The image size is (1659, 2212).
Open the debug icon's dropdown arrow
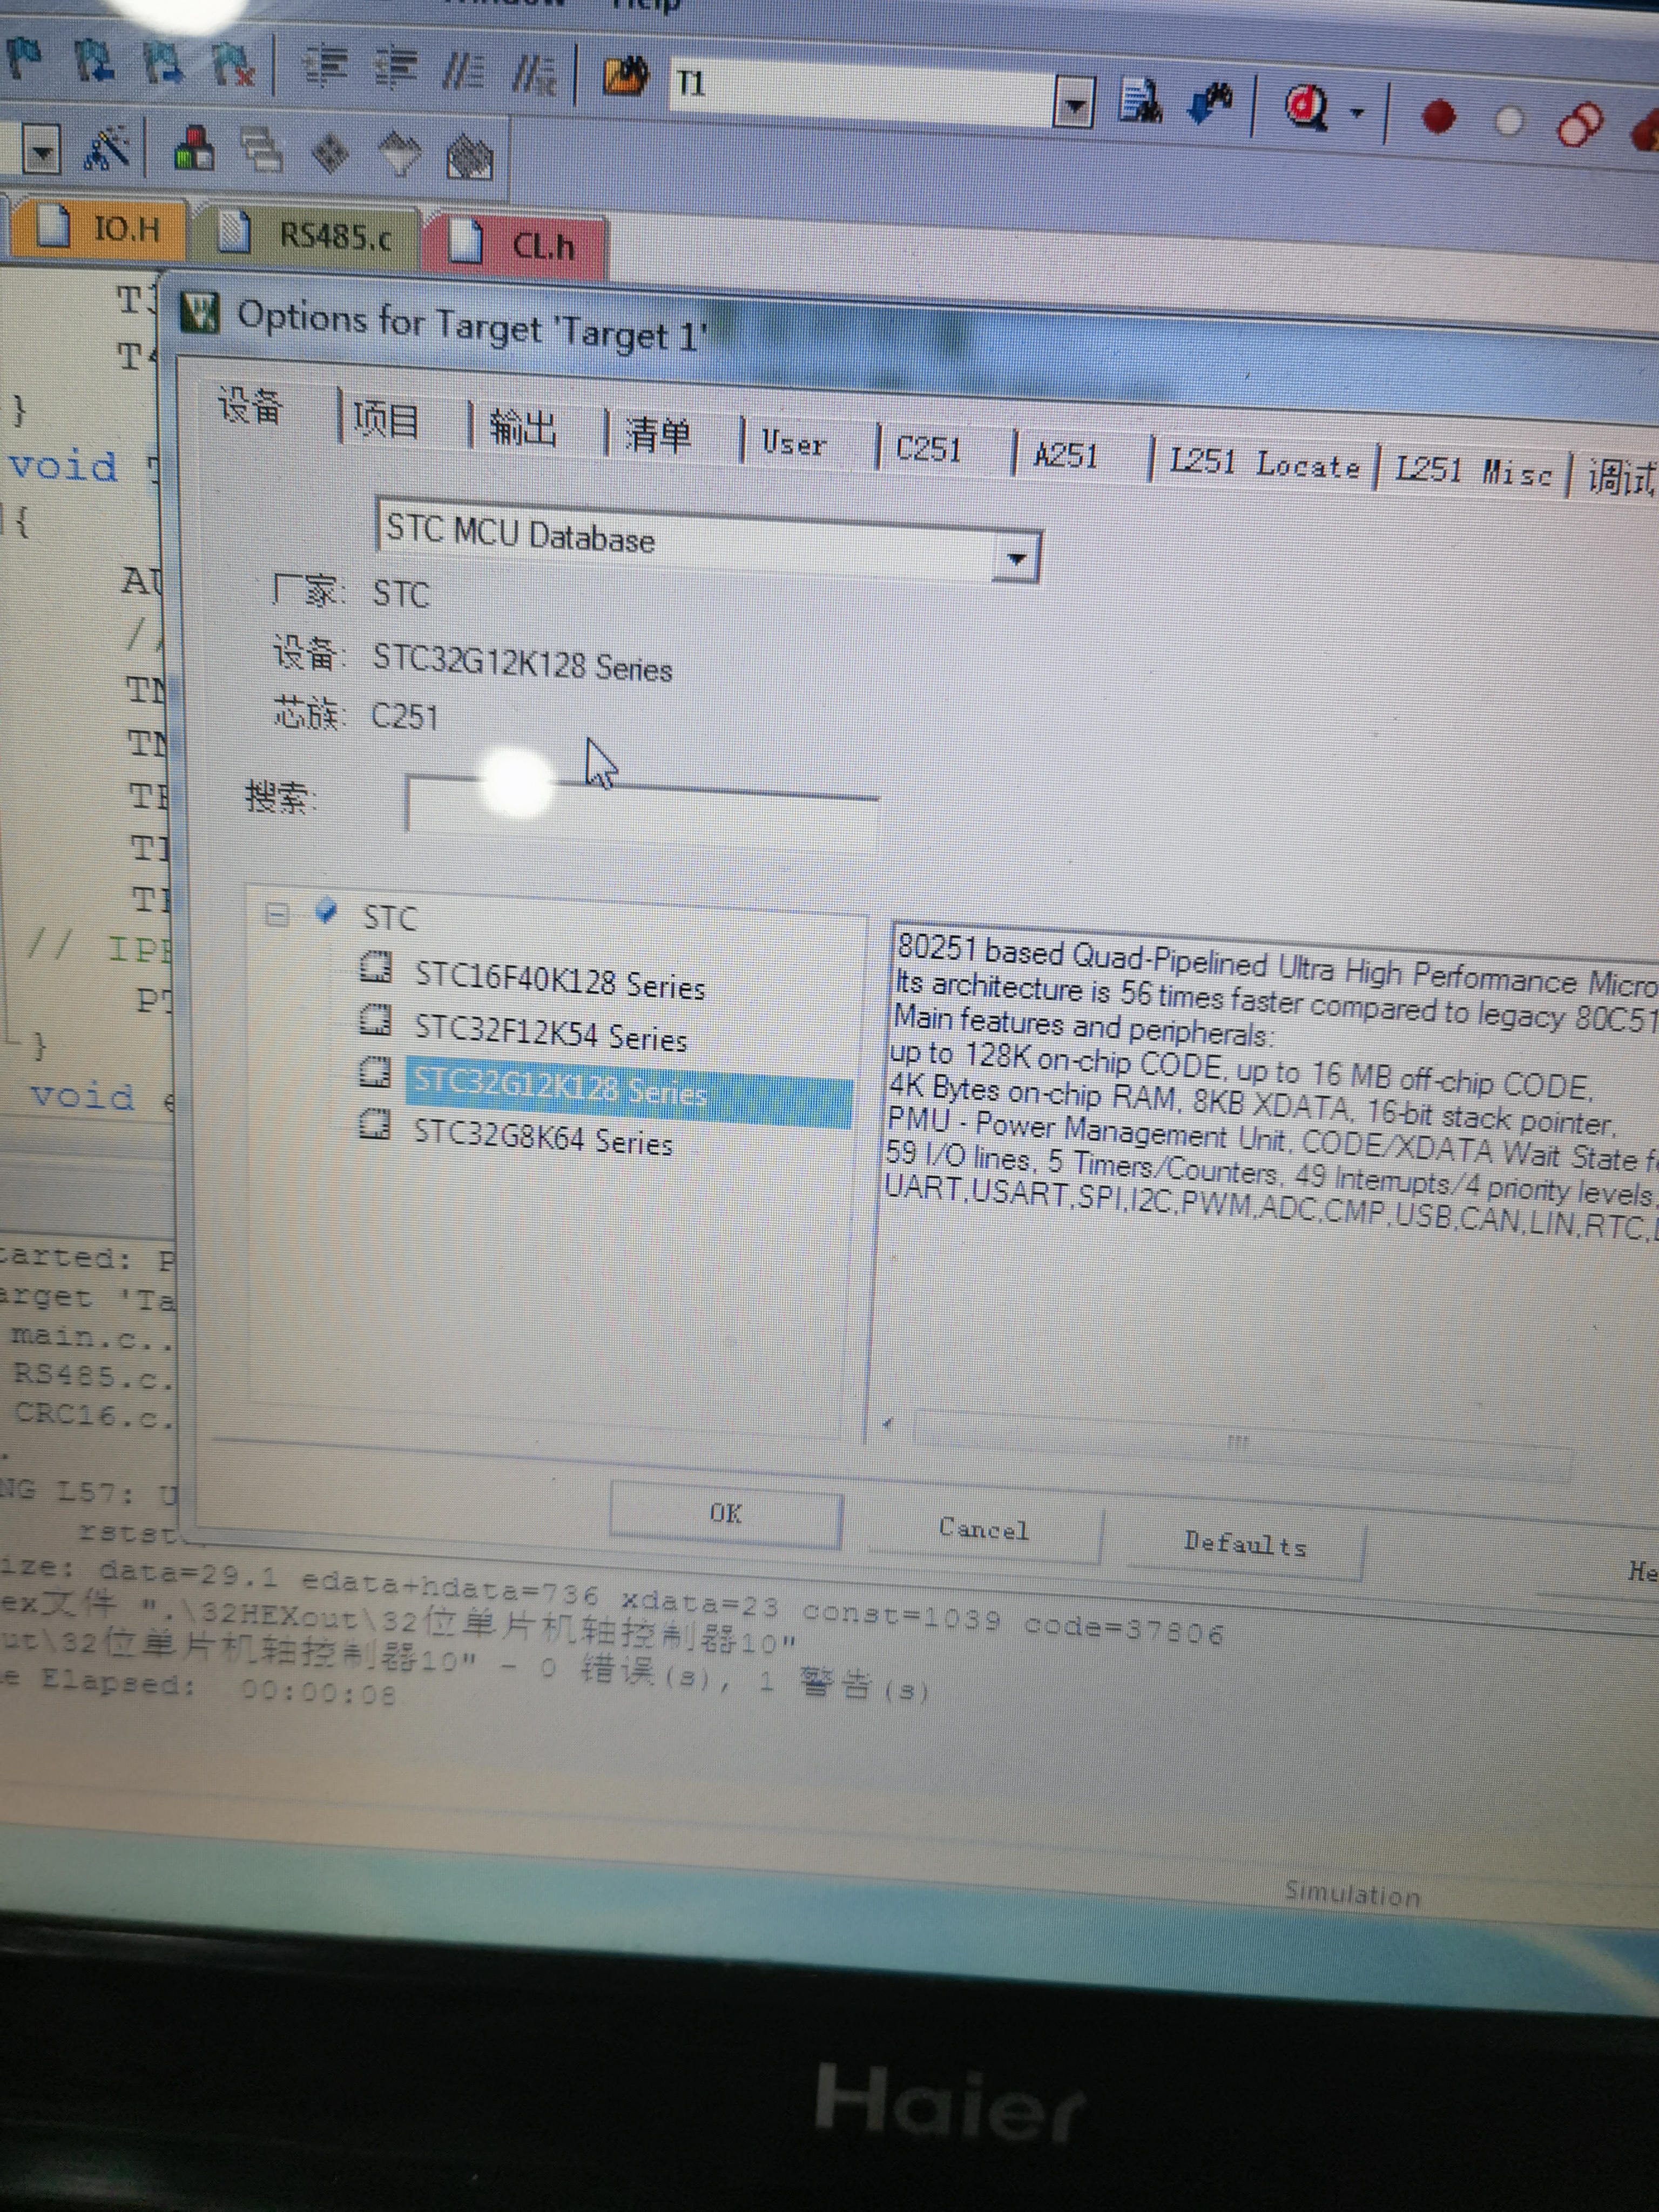(x=1357, y=112)
